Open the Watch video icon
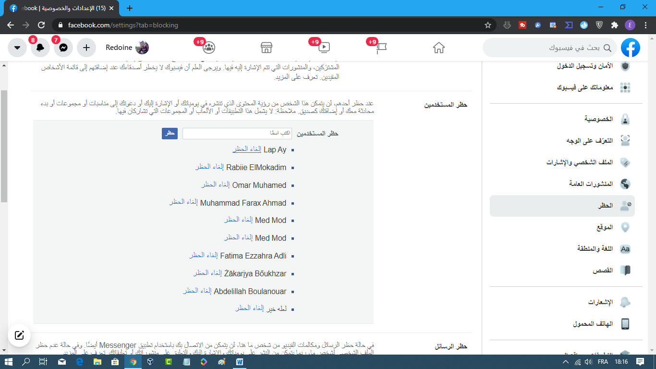Viewport: 656px width, 369px height. (x=324, y=48)
